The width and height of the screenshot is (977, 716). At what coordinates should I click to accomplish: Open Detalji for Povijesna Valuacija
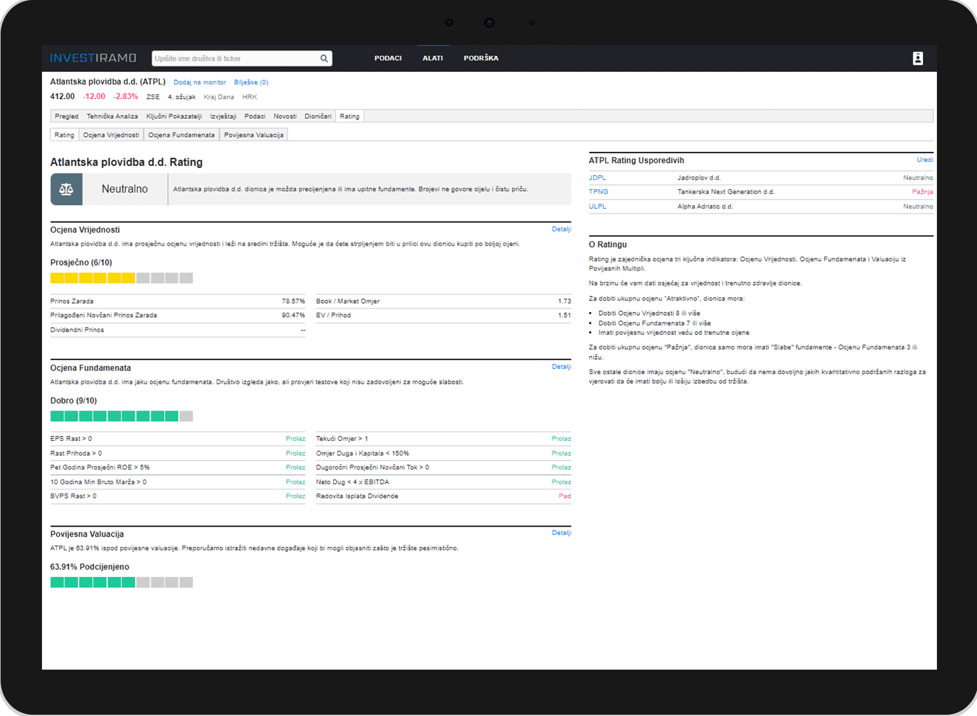pos(561,533)
